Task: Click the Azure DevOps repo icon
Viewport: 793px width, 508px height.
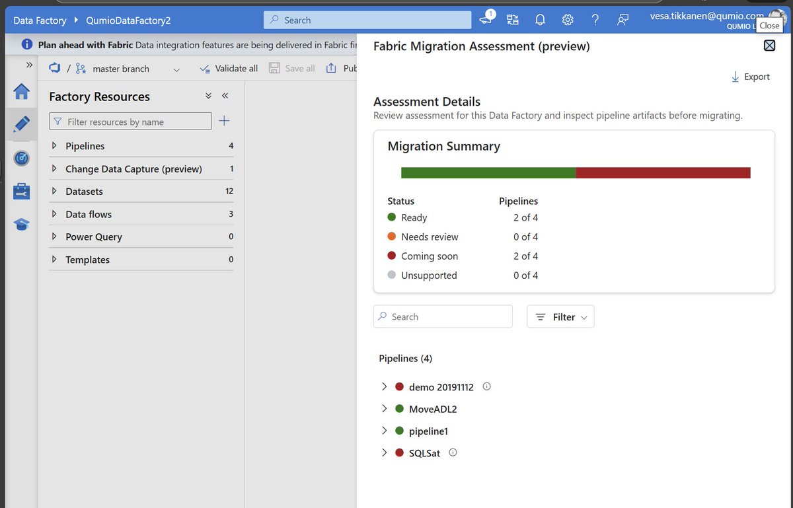Action: tap(56, 68)
